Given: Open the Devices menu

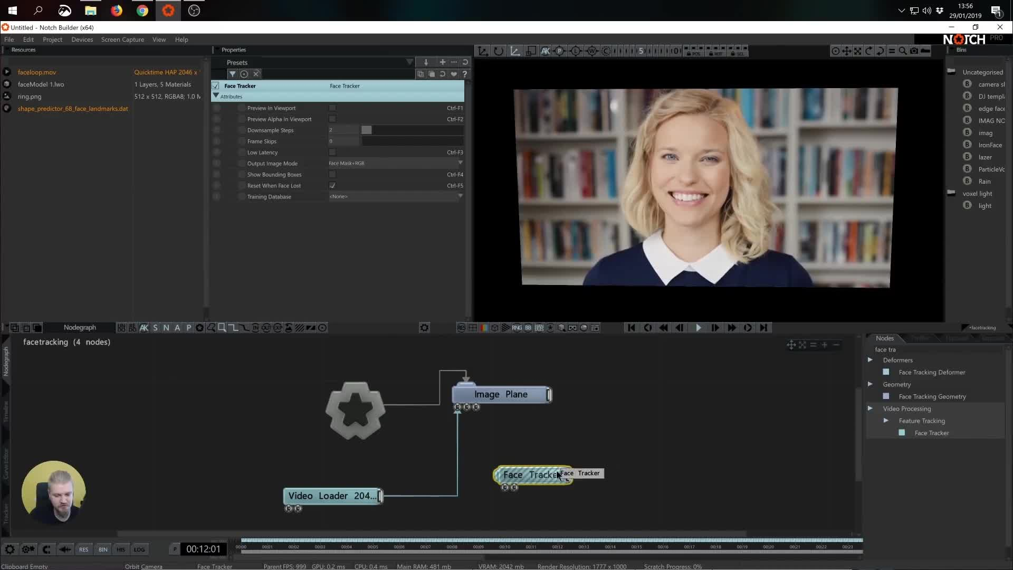Looking at the screenshot, I should pyautogui.click(x=82, y=40).
